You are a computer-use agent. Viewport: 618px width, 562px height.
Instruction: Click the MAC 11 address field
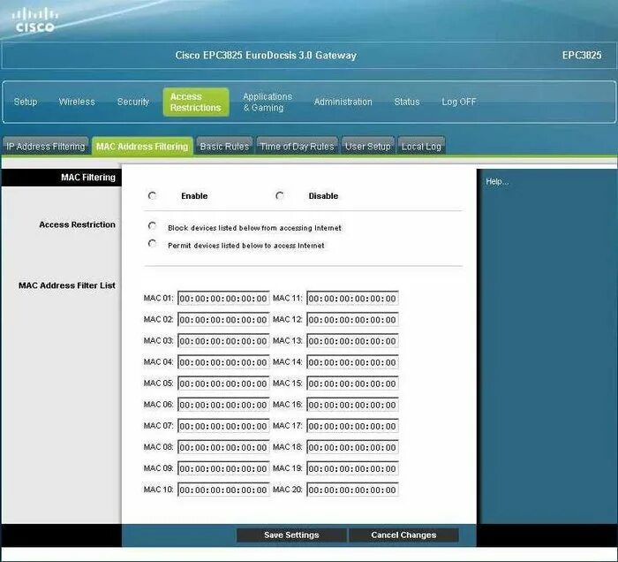click(x=352, y=299)
